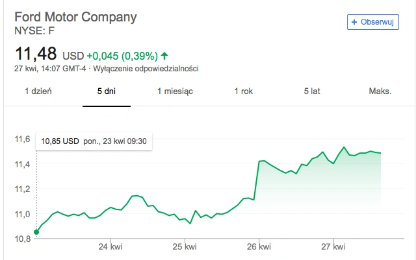Click the 11,48 stock price
The image size is (416, 260).
[x=36, y=54]
